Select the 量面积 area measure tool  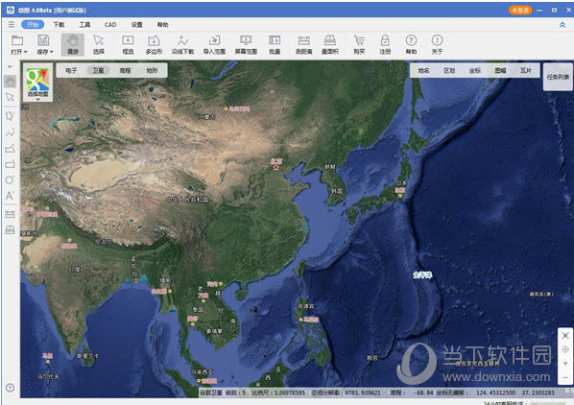click(330, 45)
